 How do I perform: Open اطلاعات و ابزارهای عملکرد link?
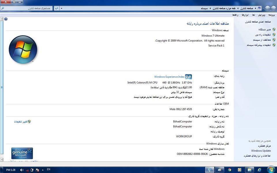257,156
